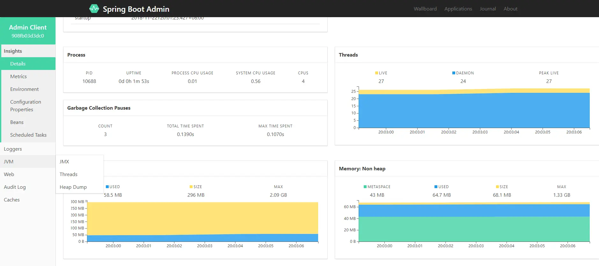Image resolution: width=599 pixels, height=266 pixels.
Task: Click the blue DAEMON legend square
Action: click(454, 73)
